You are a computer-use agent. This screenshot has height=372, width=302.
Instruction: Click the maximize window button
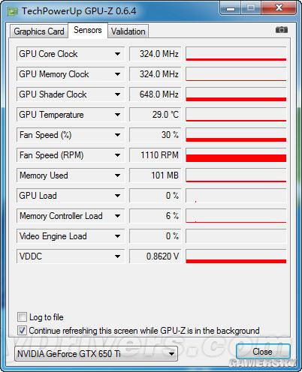click(x=251, y=8)
